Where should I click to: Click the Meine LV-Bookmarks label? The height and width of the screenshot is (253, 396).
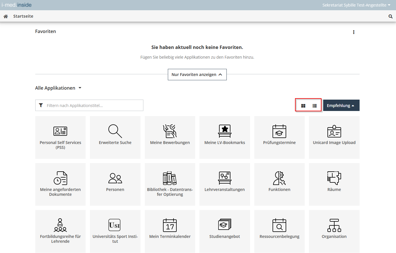[x=225, y=143]
